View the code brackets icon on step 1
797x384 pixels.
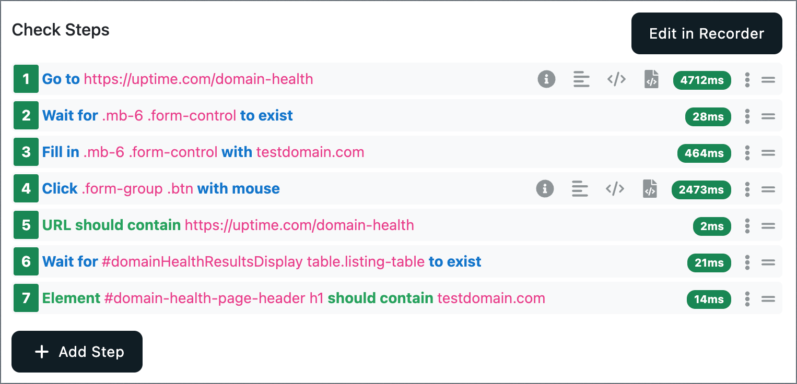pos(616,79)
